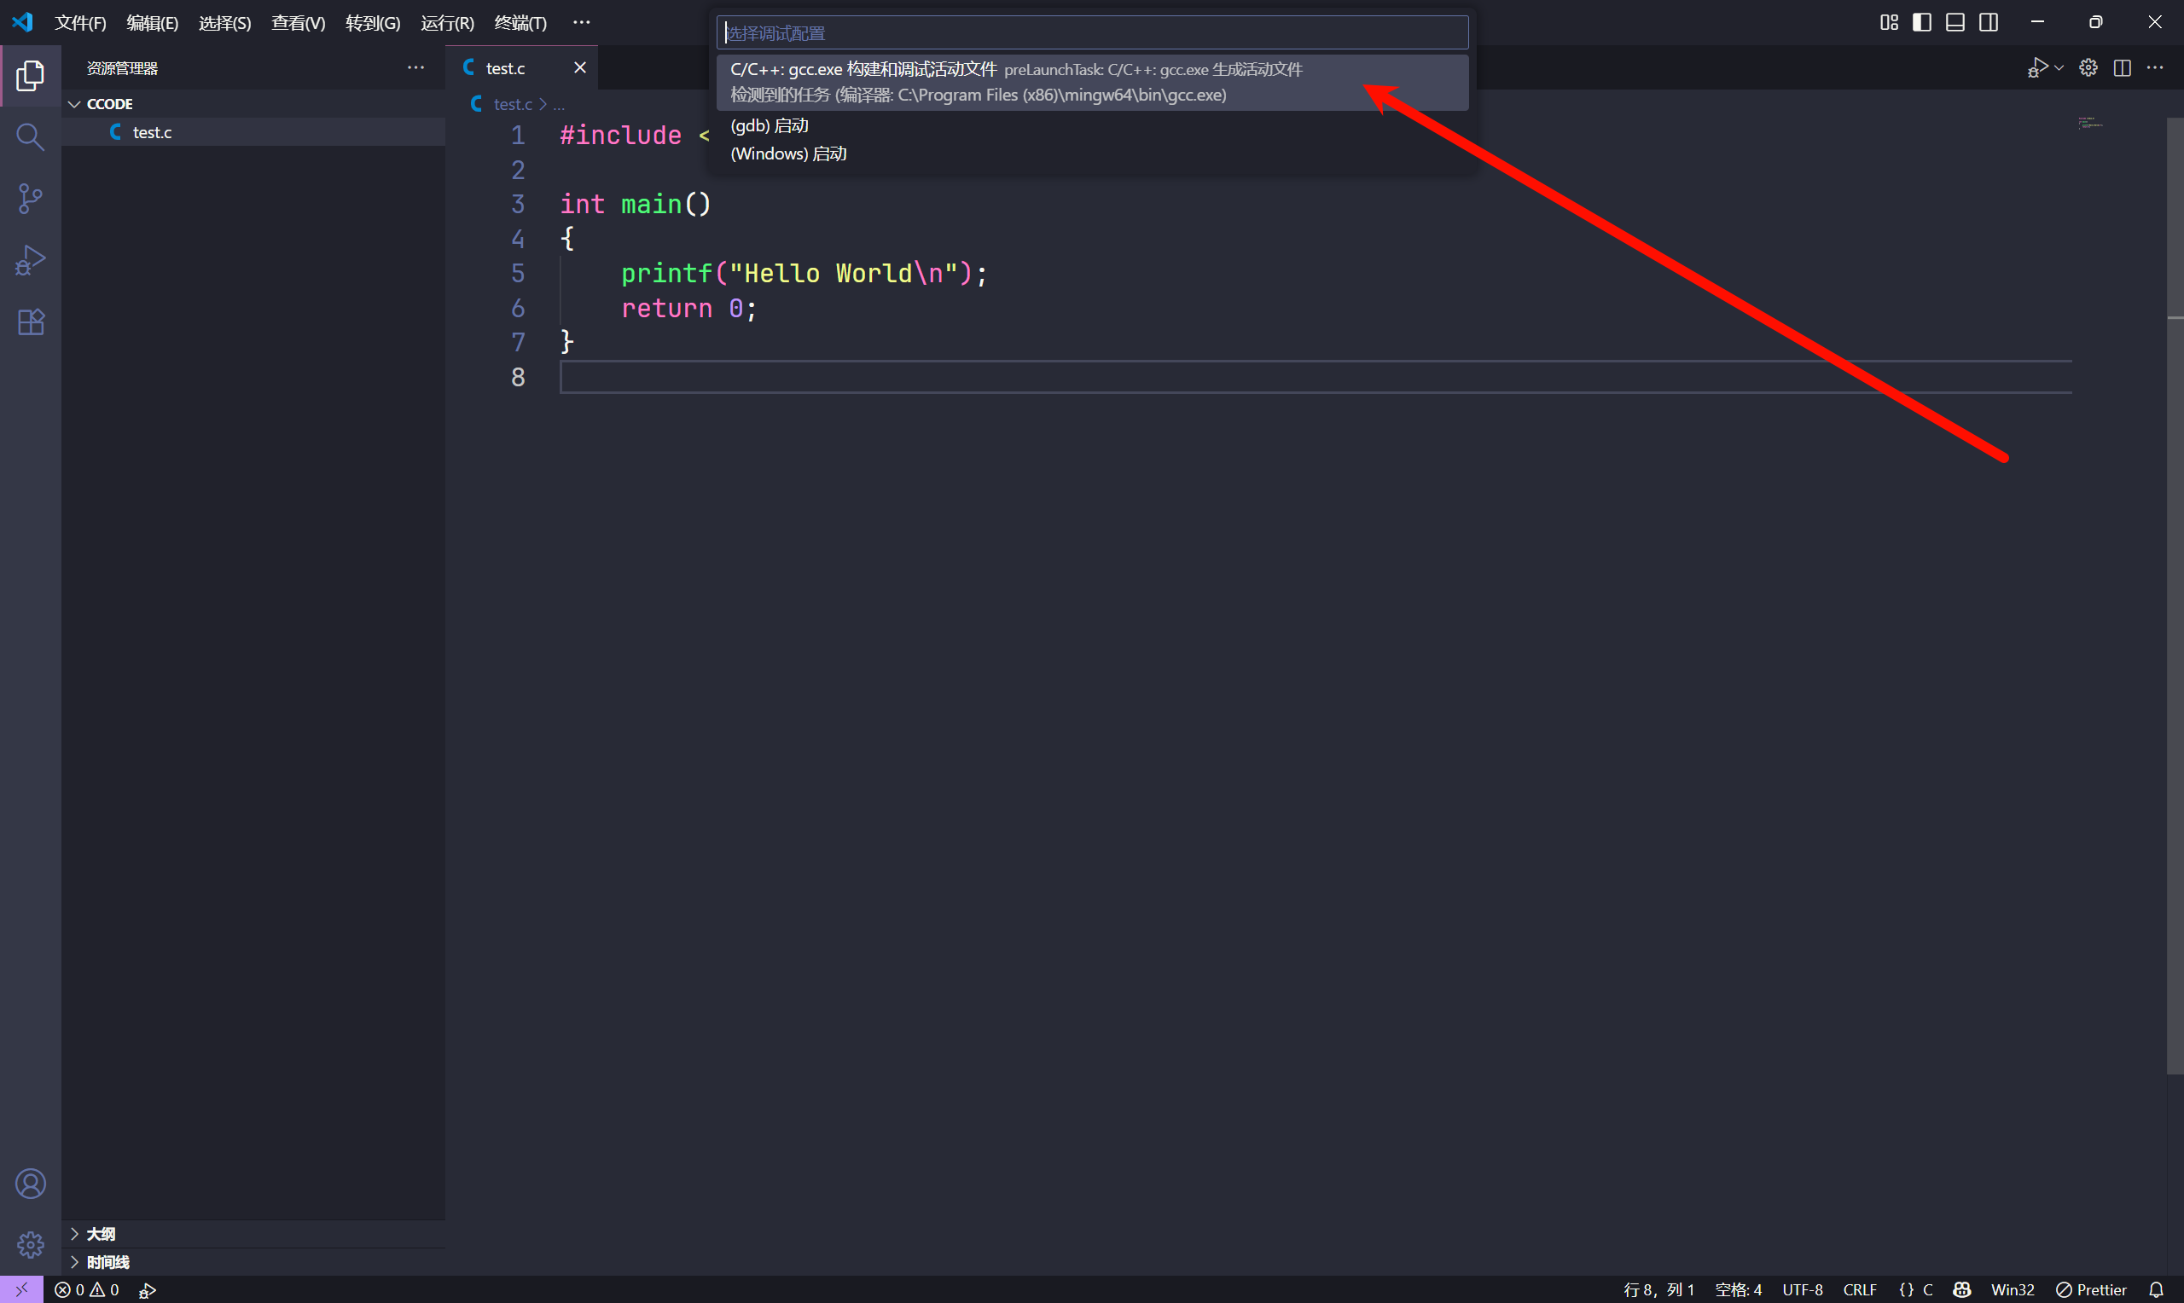Screen dimensions: 2184x1303
Task: Open the Source Control view
Action: click(x=30, y=199)
